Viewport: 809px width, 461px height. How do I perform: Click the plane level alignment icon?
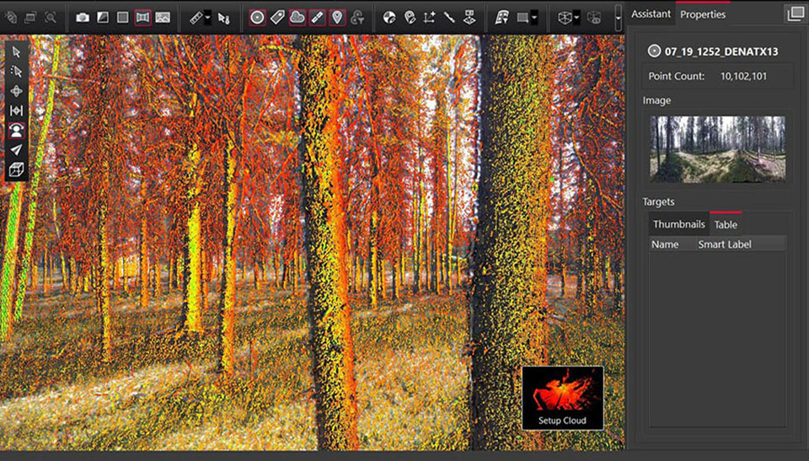tap(469, 18)
